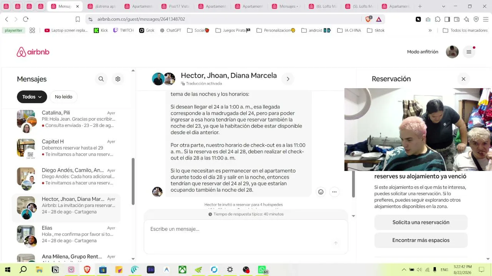Switch to the ¡Estrena apt browser tab
Image resolution: width=492 pixels, height=276 pixels.
pyautogui.click(x=101, y=7)
